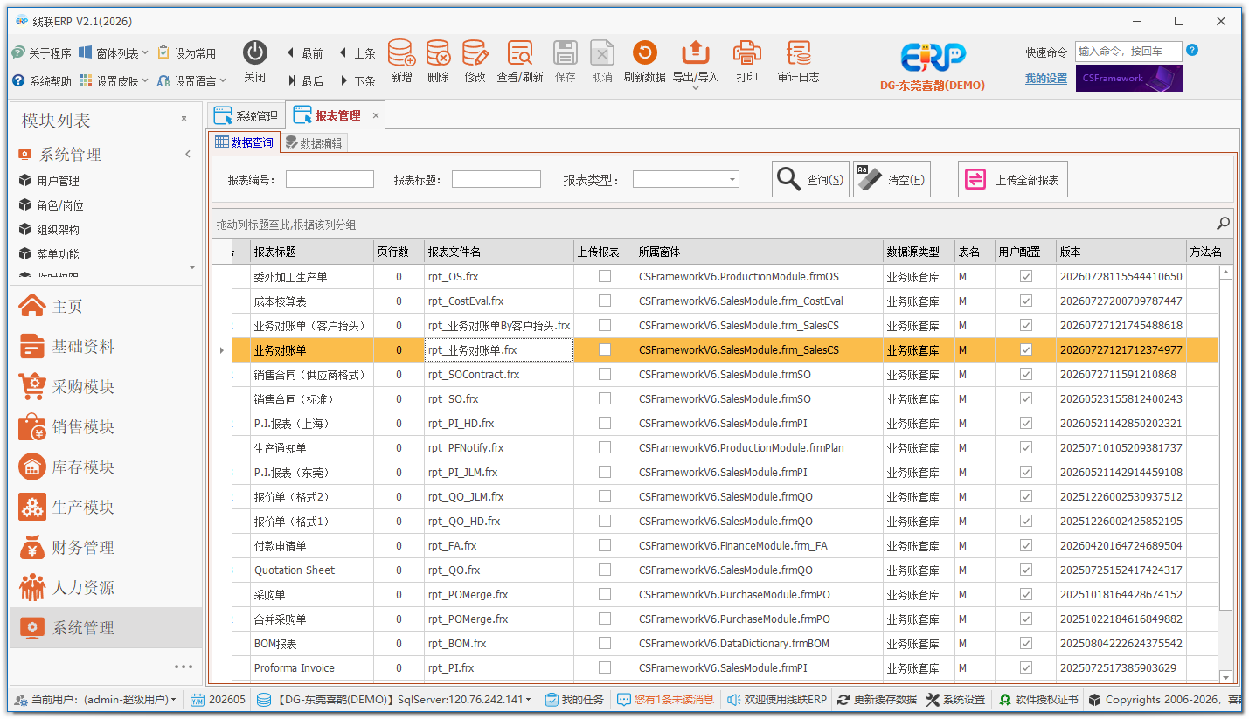Image resolution: width=1249 pixels, height=719 pixels.
Task: Open 财务管理 in sidebar
Action: (x=106, y=548)
